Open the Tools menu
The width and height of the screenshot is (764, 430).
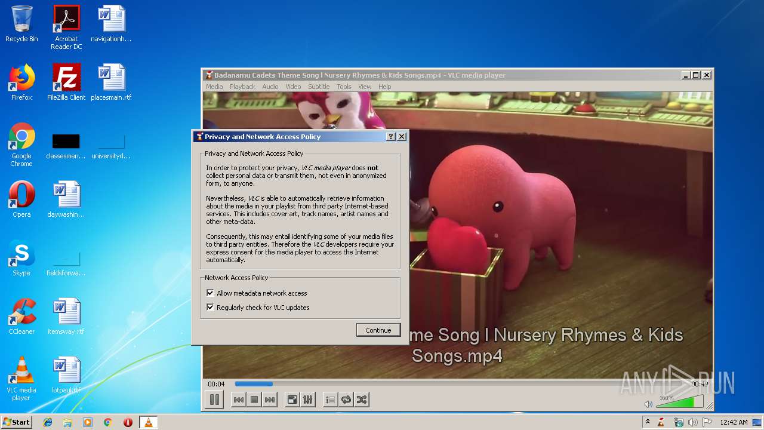click(x=344, y=87)
